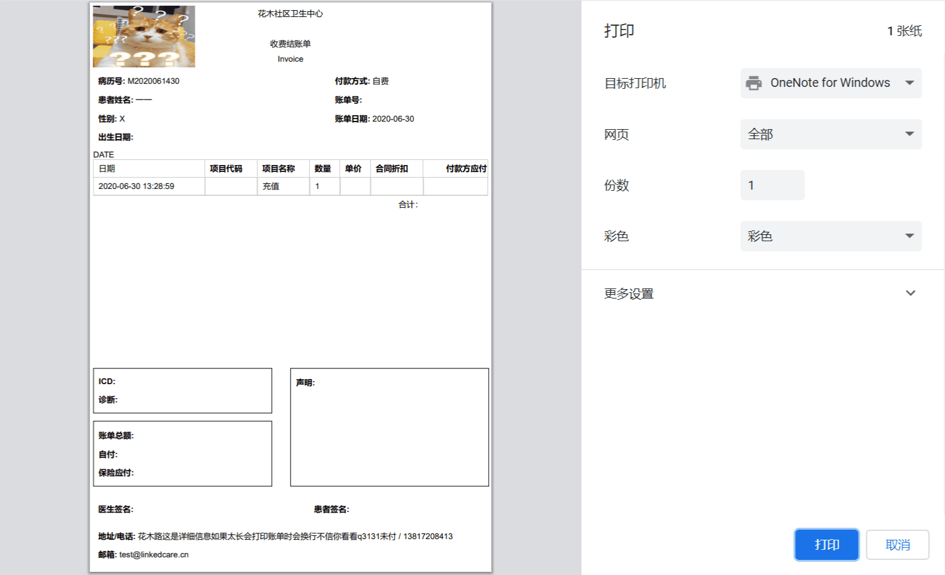This screenshot has width=945, height=575.
Task: Open the 网页 pages dropdown showing 全部
Action: (x=830, y=134)
